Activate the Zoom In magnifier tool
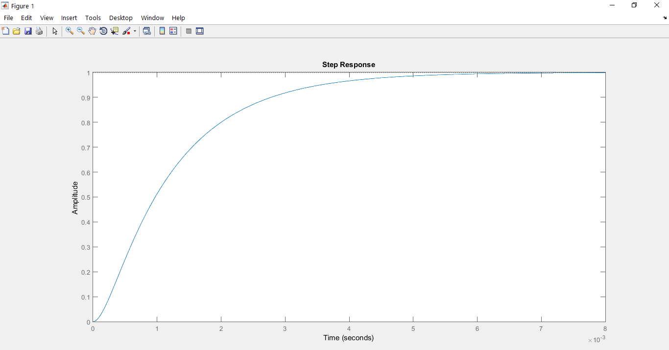The image size is (669, 350). click(x=70, y=31)
